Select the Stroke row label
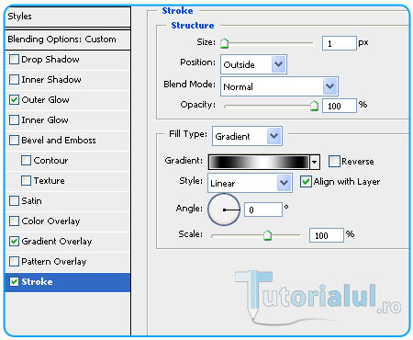The height and width of the screenshot is (340, 413). [x=37, y=282]
